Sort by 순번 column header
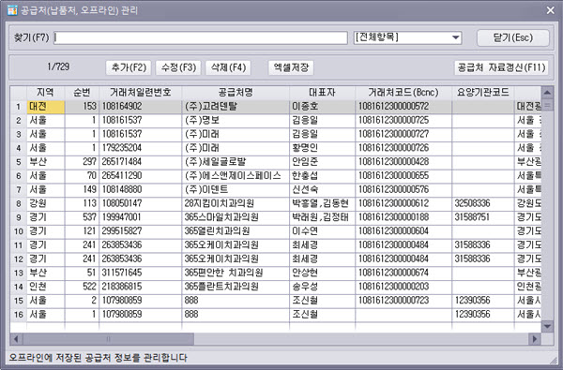Image resolution: width=563 pixels, height=370 pixels. (x=82, y=93)
